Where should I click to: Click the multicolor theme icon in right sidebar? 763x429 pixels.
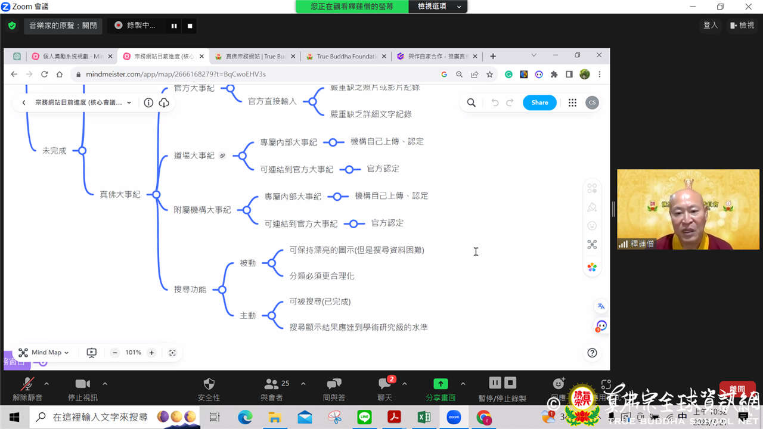[592, 268]
